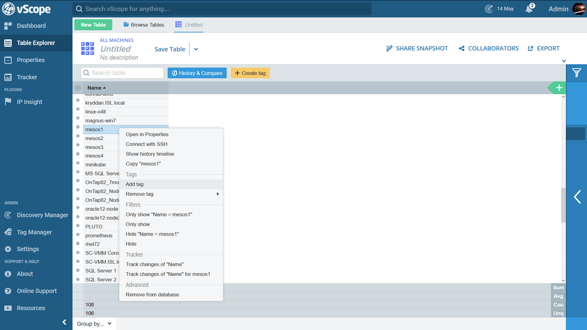Open the notifications bell

click(x=529, y=9)
